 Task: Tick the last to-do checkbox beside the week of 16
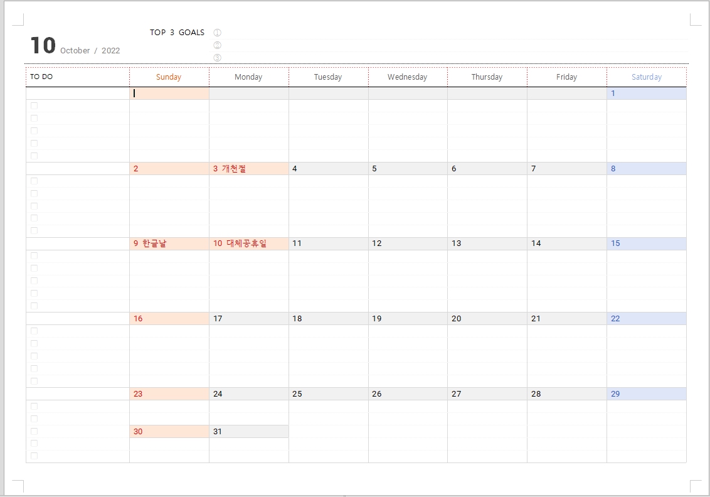coord(34,381)
